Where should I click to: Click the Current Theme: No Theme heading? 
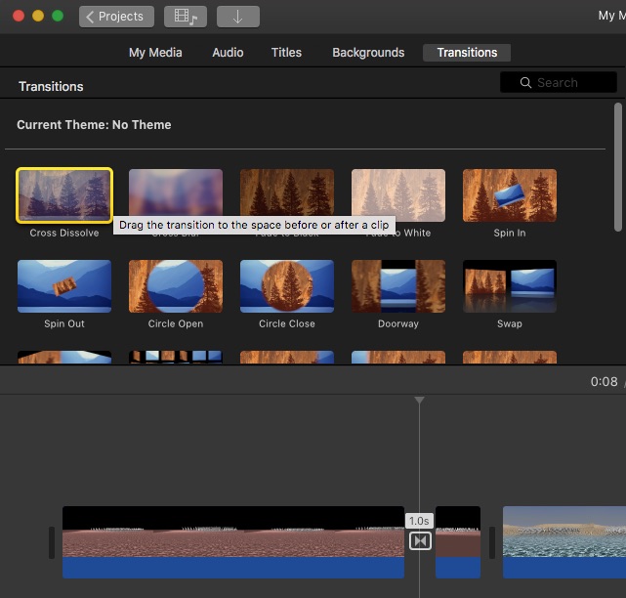(94, 125)
